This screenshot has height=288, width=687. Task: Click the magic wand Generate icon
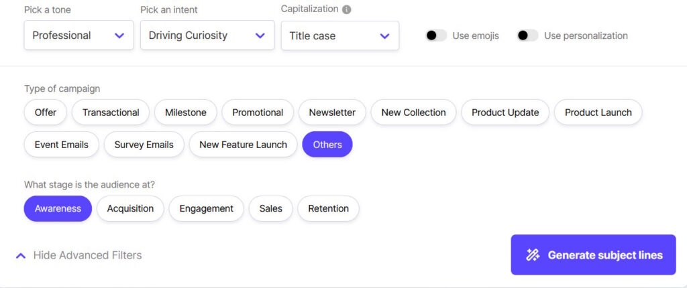[533, 255]
